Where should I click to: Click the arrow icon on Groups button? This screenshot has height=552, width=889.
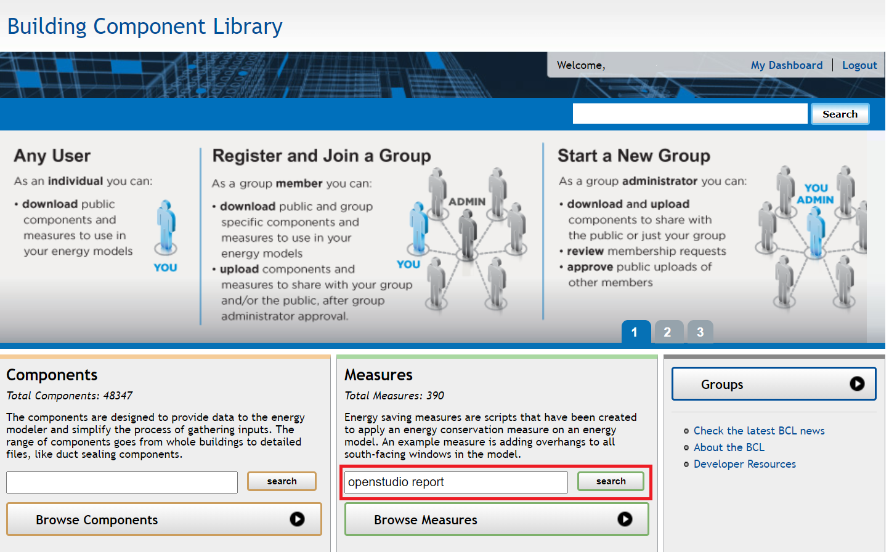(x=856, y=384)
